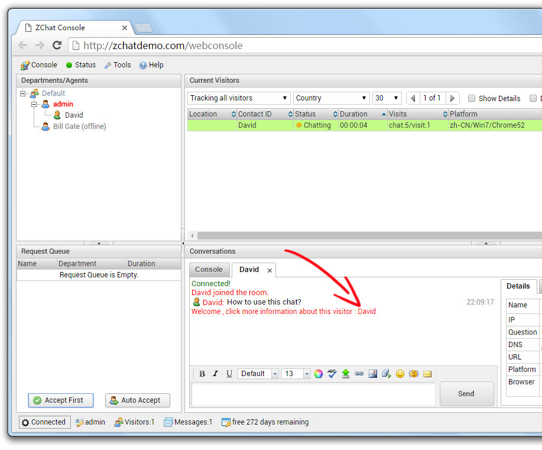Click the Connected gear icon in status bar
Viewport: 542px width, 450px height.
25,422
